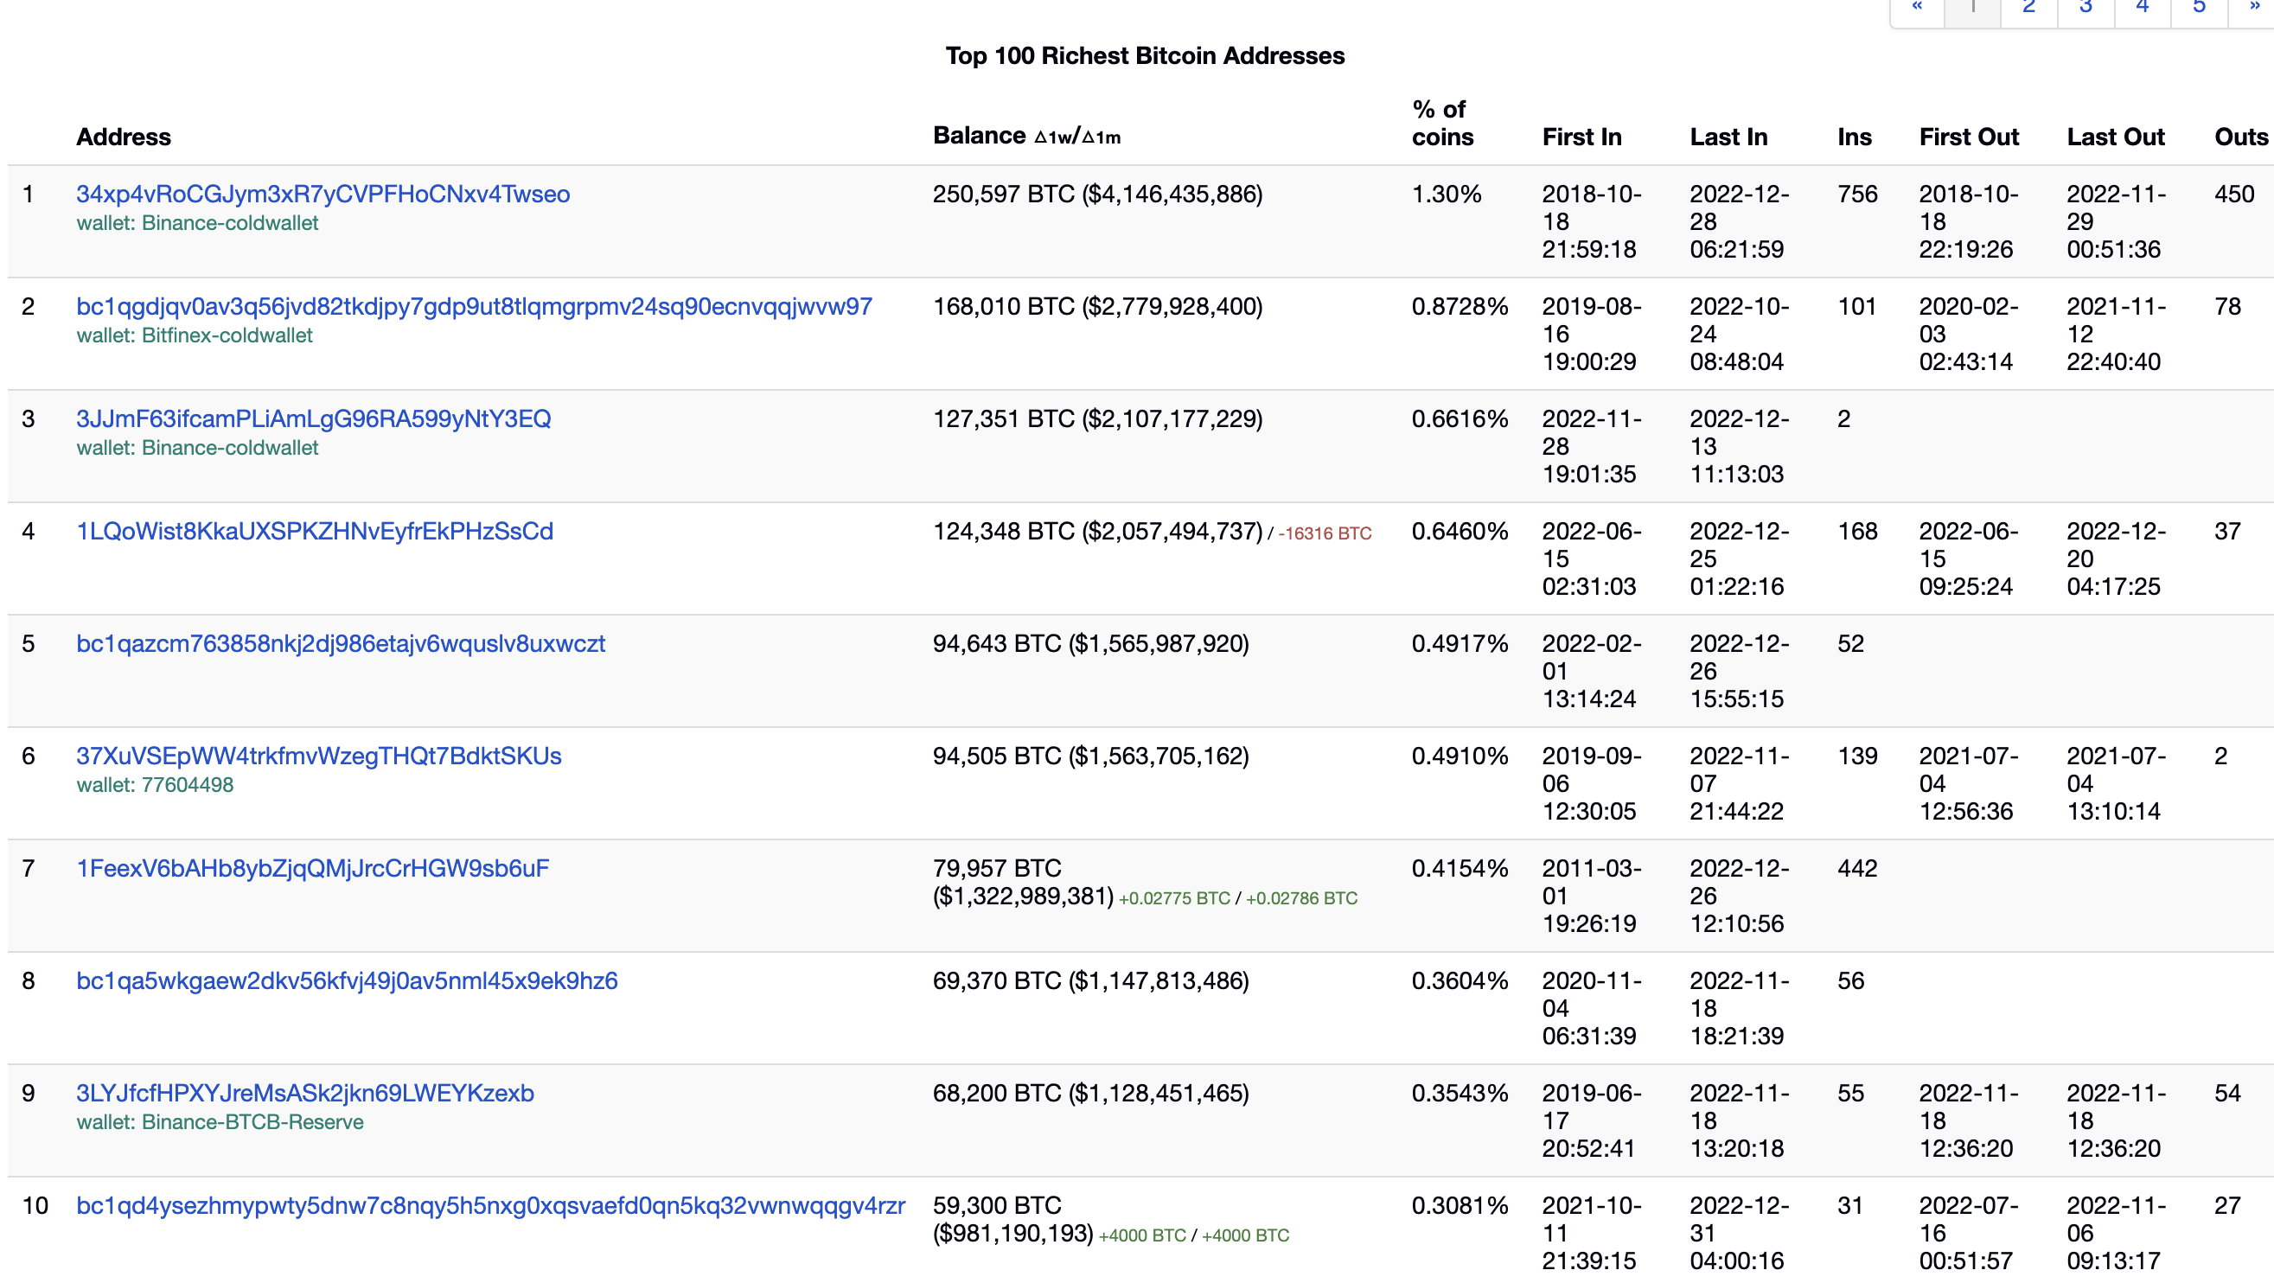Open address 34xp4vRoCGJym3xR7yCVPFHoCNxv4Twseo link
2274x1283 pixels.
click(x=323, y=195)
